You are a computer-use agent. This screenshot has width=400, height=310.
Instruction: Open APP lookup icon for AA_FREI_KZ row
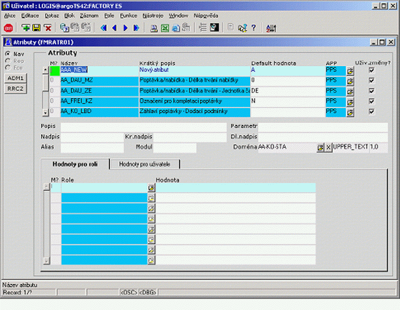point(350,102)
